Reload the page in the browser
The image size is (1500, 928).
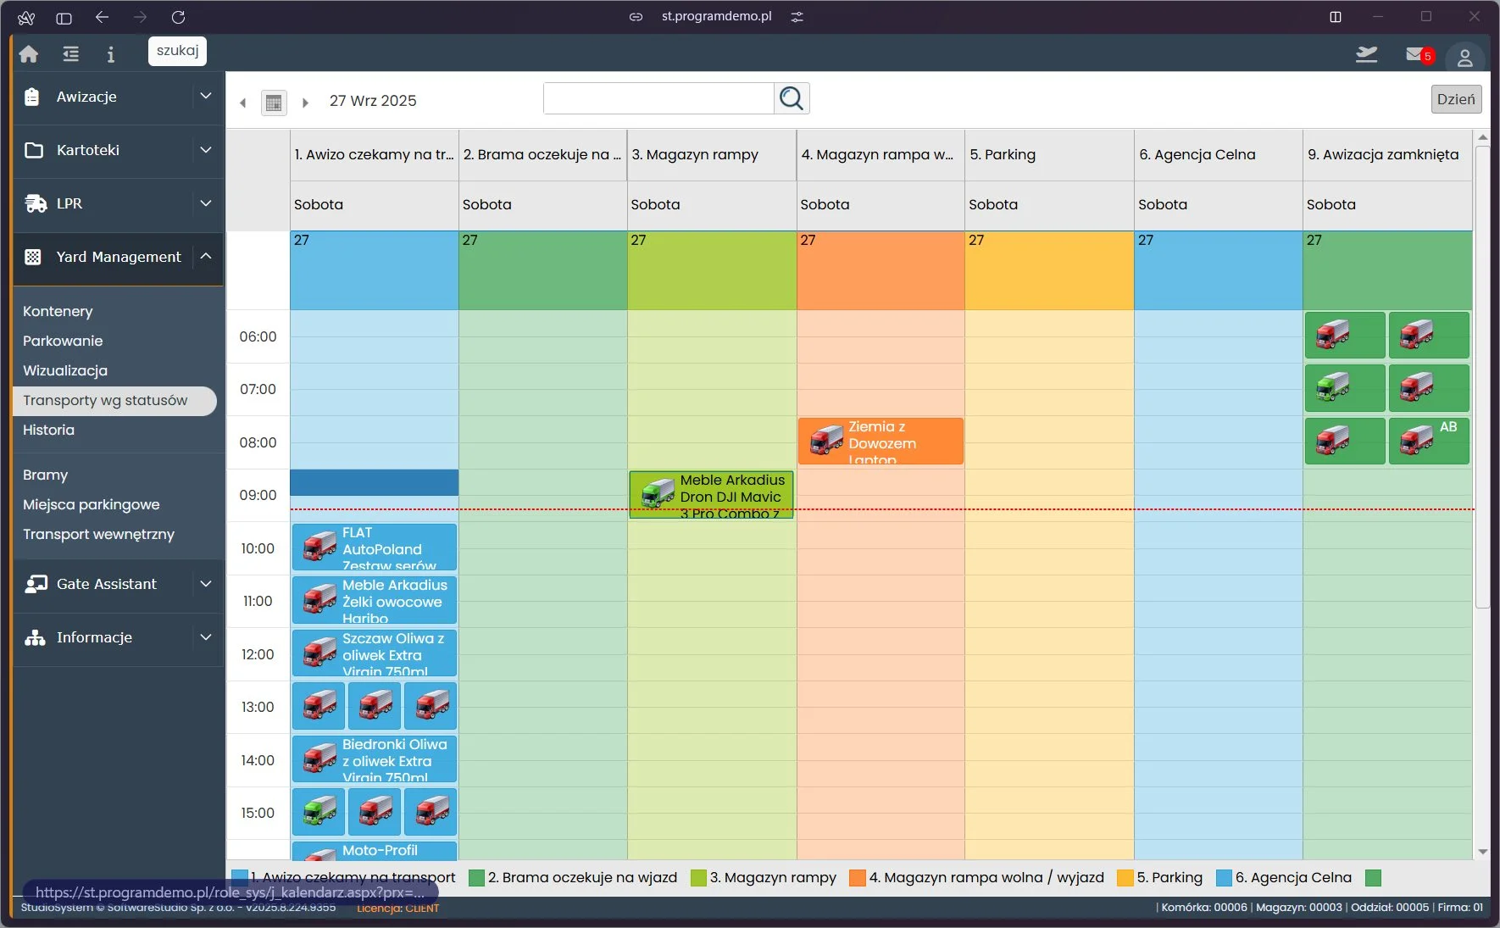point(178,17)
